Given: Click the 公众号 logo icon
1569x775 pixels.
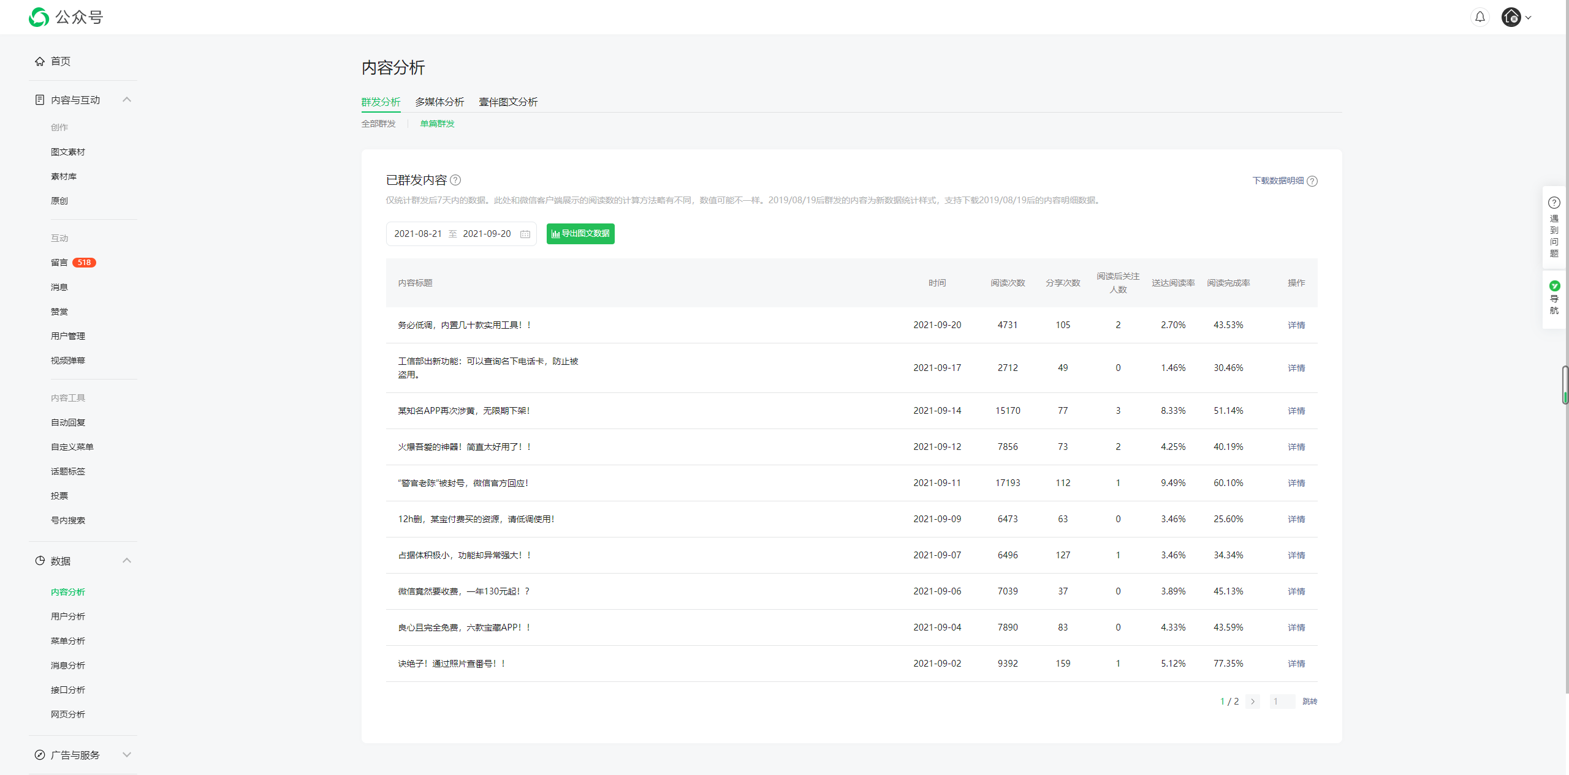Looking at the screenshot, I should 39,17.
